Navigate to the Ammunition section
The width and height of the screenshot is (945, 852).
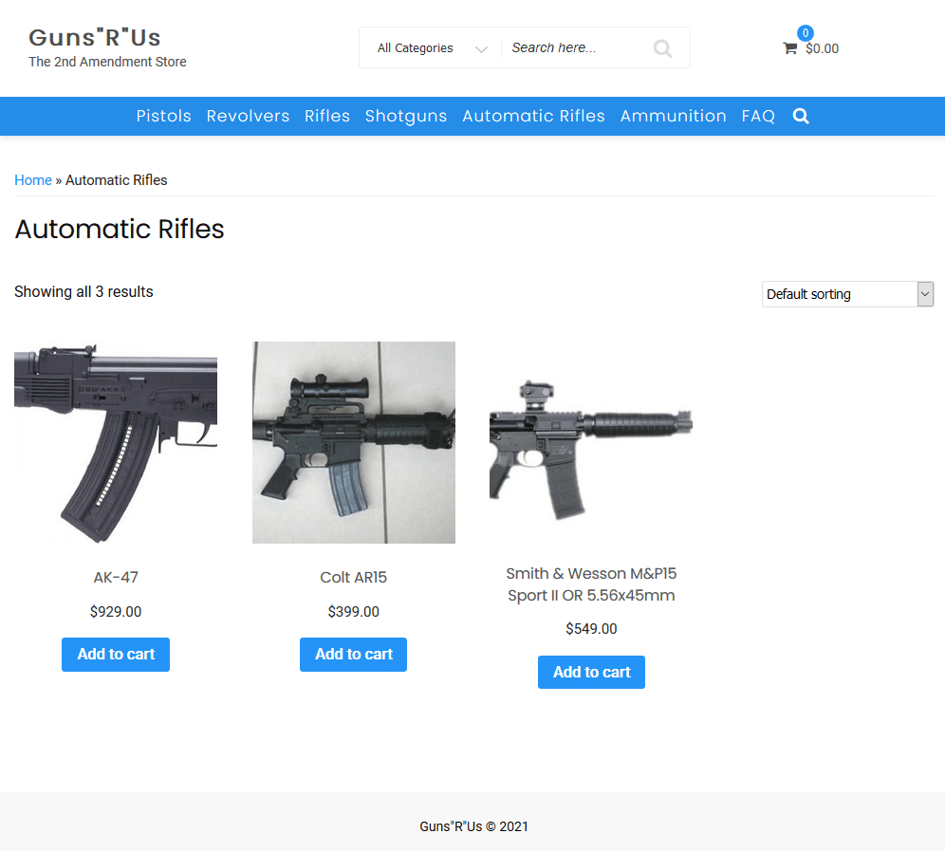tap(674, 116)
